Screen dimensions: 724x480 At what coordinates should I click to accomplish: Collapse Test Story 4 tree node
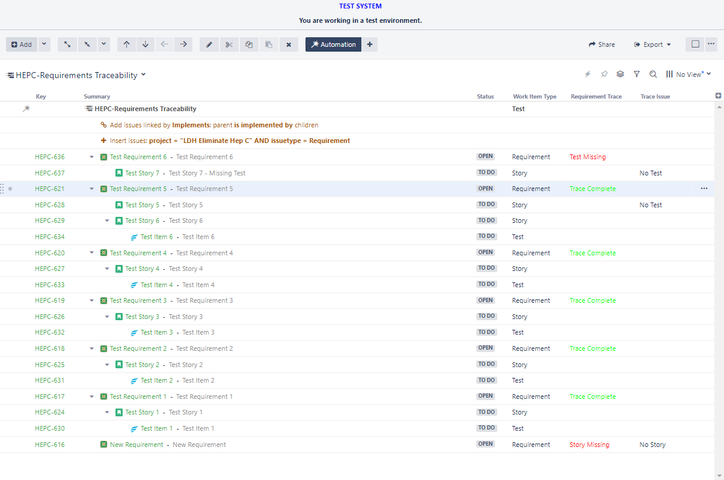(x=107, y=269)
